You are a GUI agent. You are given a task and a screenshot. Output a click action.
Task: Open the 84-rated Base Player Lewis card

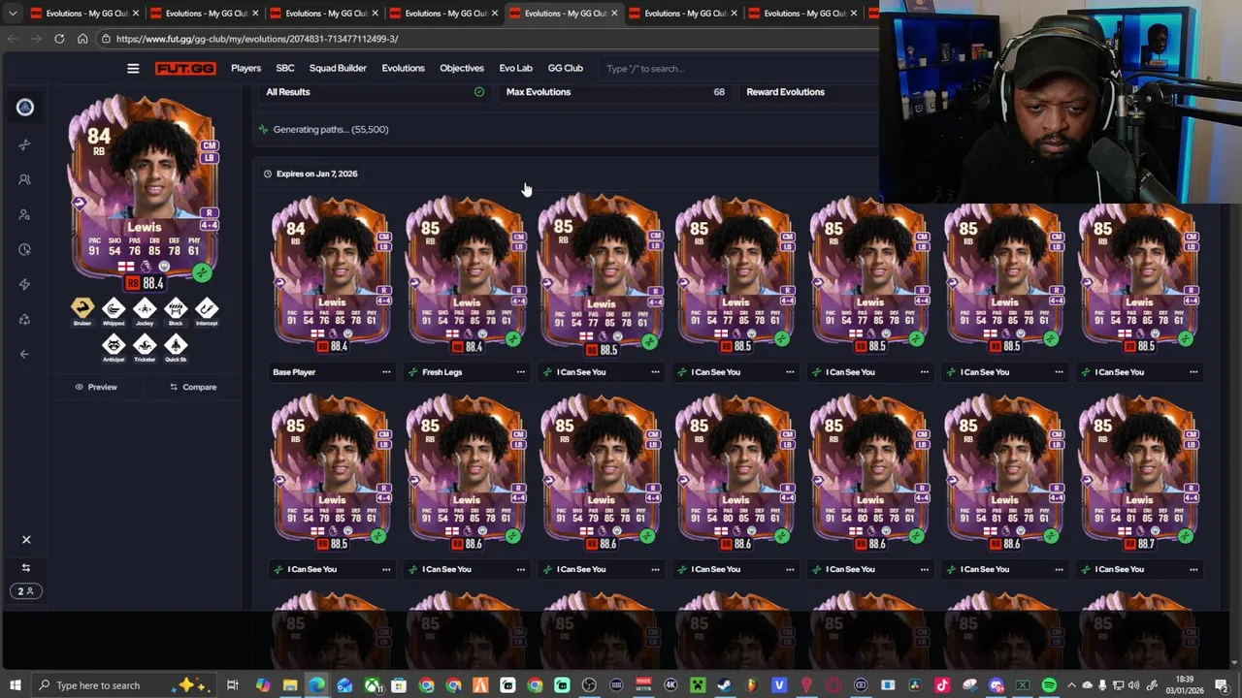[x=332, y=275]
